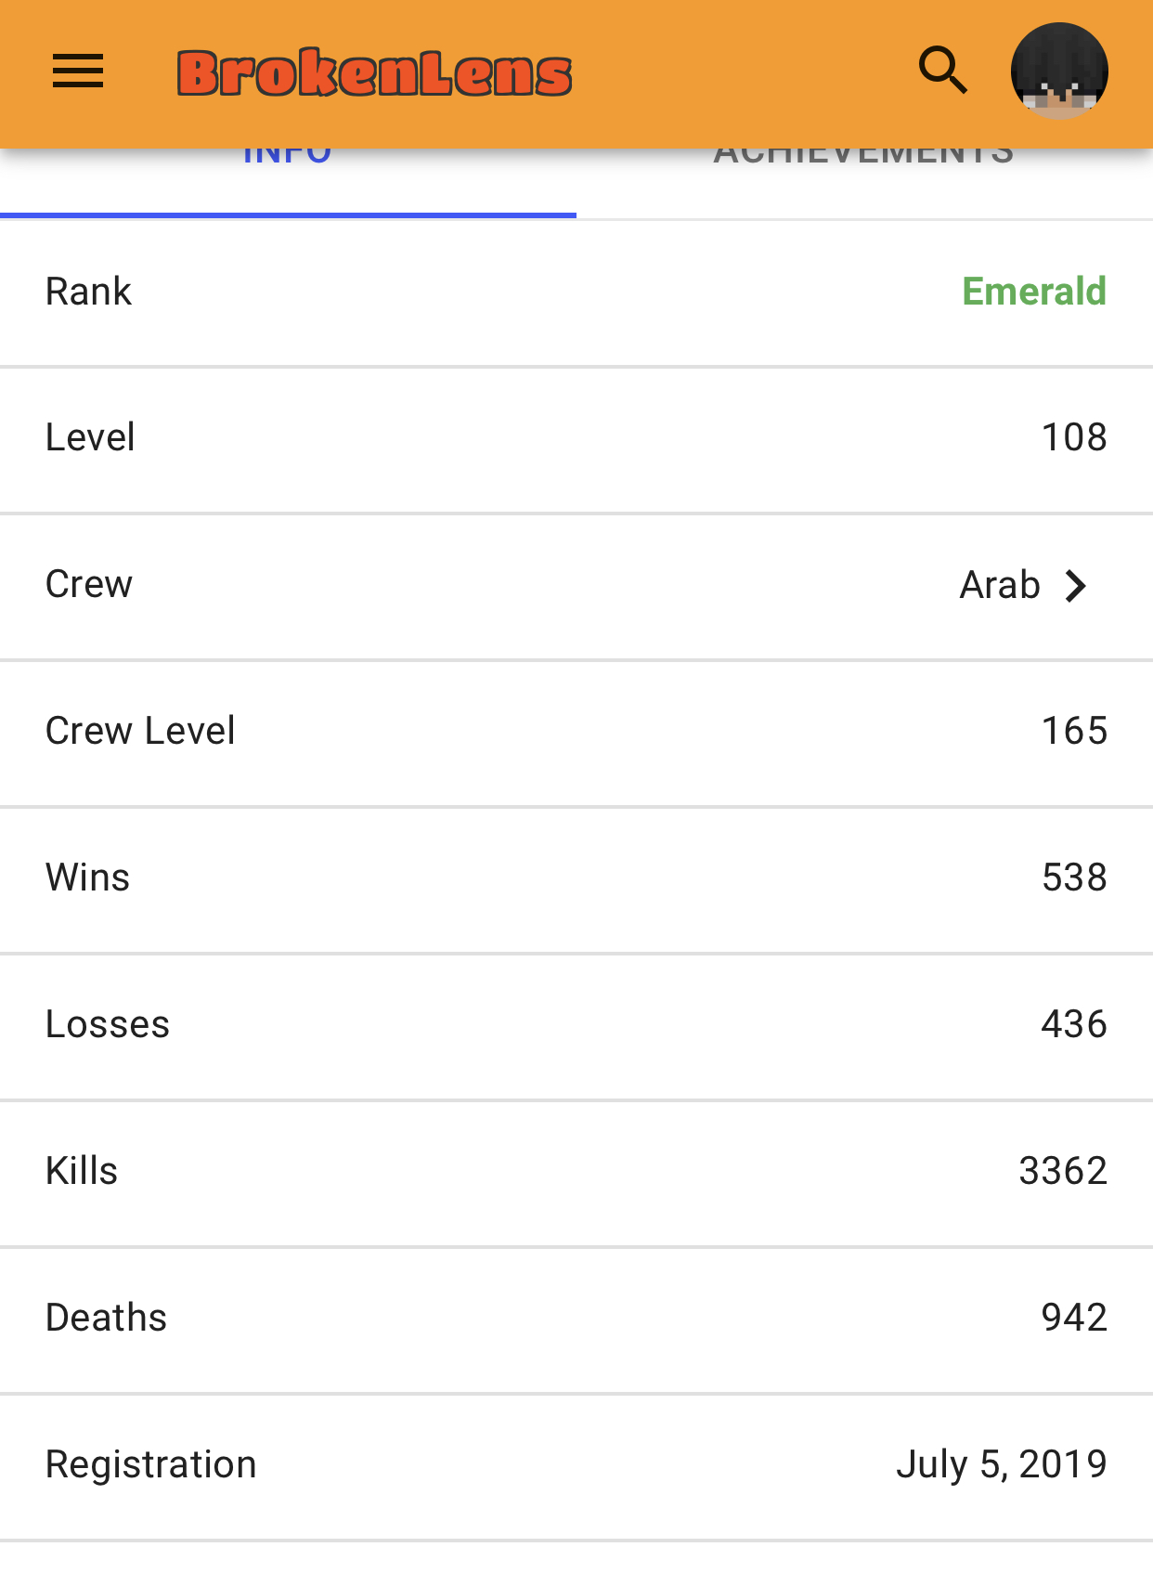
Task: Click the Kills row value 3362
Action: tap(1063, 1171)
